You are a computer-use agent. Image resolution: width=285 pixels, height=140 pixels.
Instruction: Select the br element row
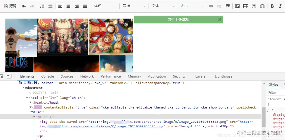point(44,131)
